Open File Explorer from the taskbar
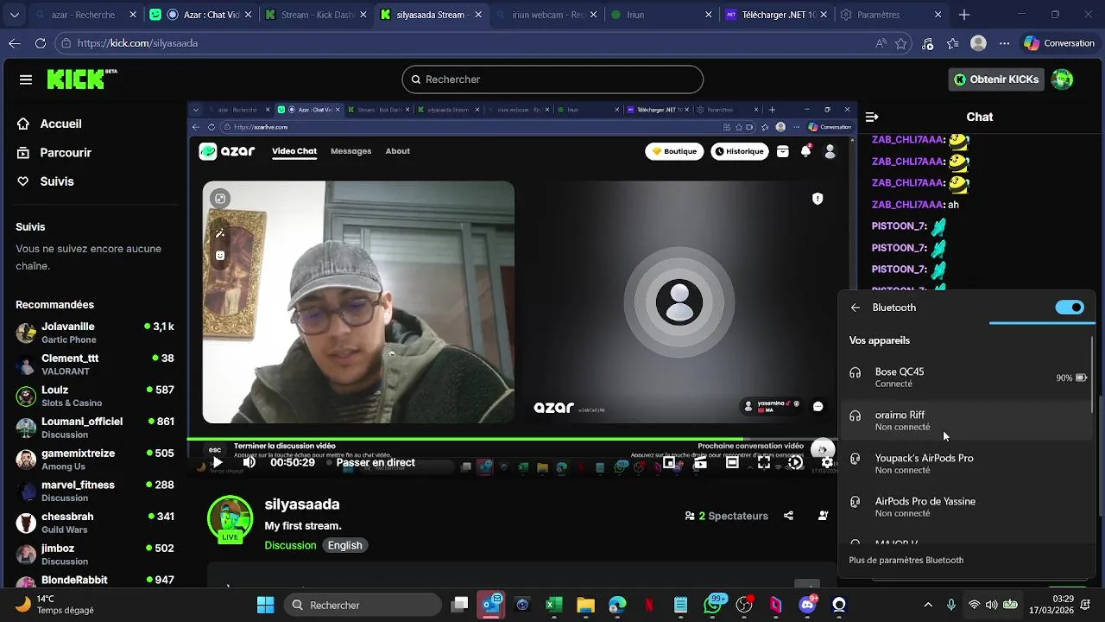Viewport: 1105px width, 622px height. (585, 605)
